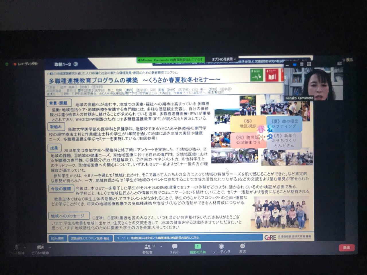Expand video options arrow beside camera
This screenshot has height=275, width=367.
tap(50, 247)
